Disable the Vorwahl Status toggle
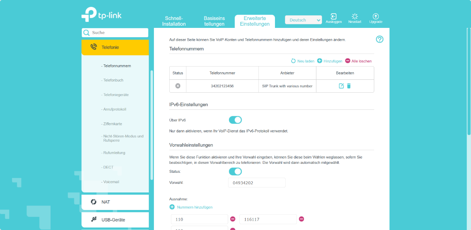Screen dimensions: 471x230 235,172
